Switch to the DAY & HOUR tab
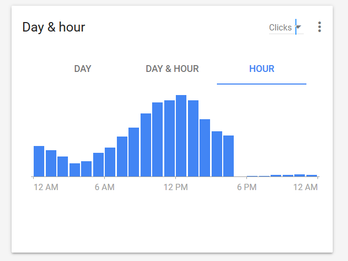The width and height of the screenshot is (348, 261). (x=172, y=69)
